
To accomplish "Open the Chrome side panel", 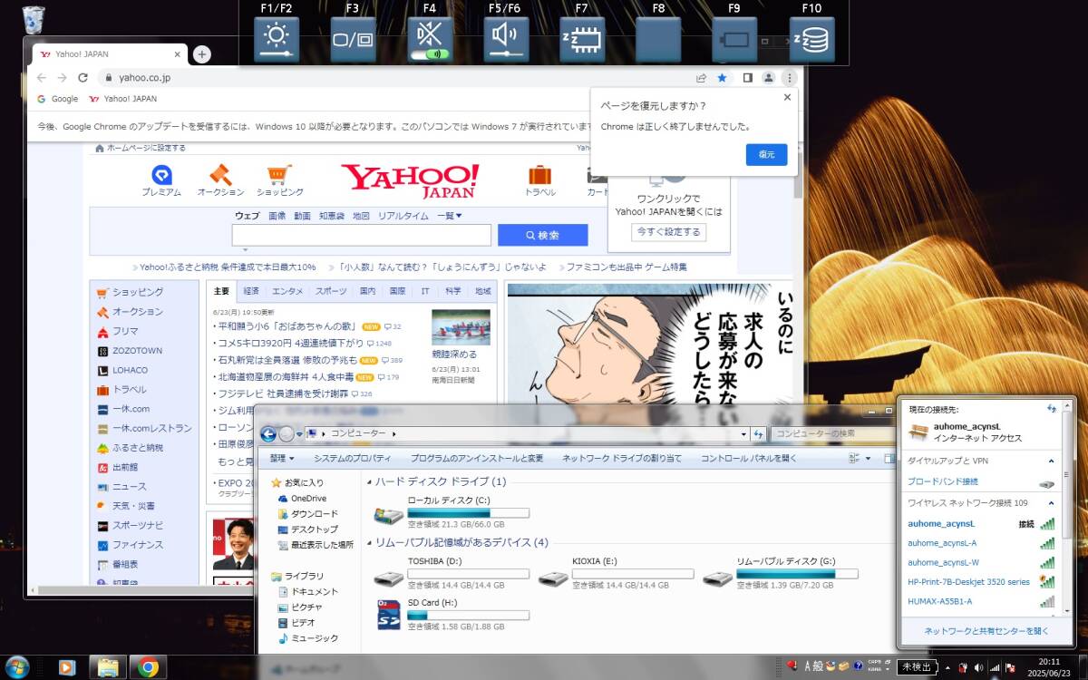I will point(747,78).
